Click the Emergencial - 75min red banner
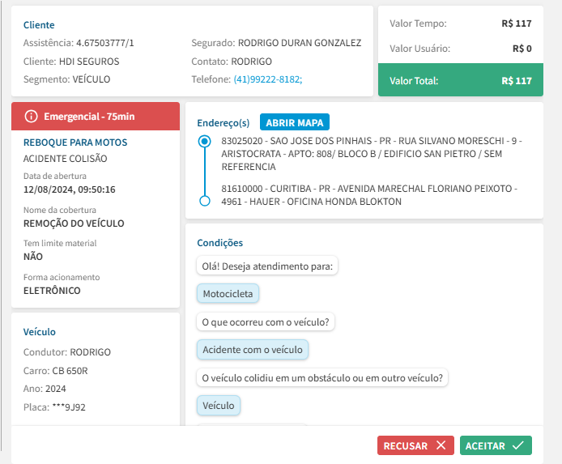 point(95,117)
